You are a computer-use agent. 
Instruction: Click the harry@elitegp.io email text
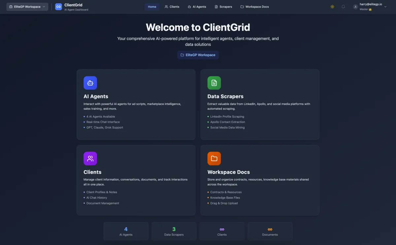371,4
